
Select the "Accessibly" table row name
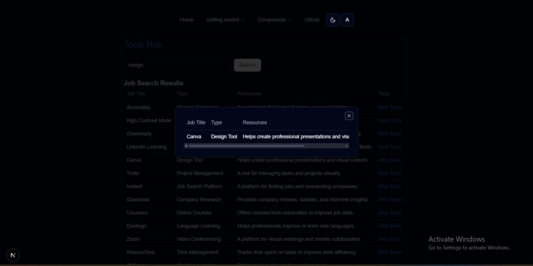pos(138,107)
